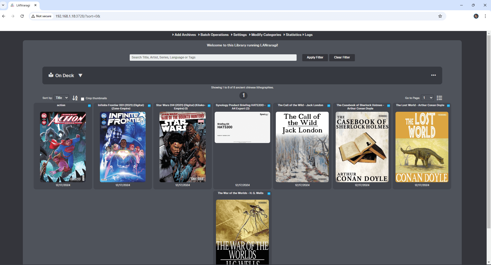Select the LANraragi browser tab
Image resolution: width=491 pixels, height=265 pixels.
click(24, 5)
